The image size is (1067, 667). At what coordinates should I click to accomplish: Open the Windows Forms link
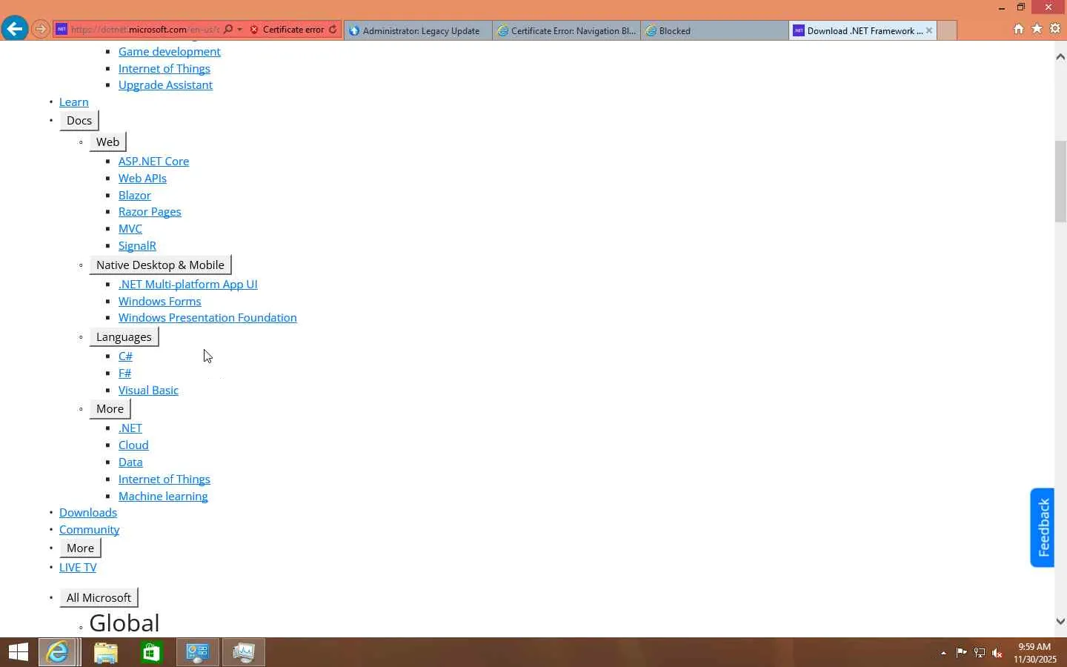[x=160, y=301]
